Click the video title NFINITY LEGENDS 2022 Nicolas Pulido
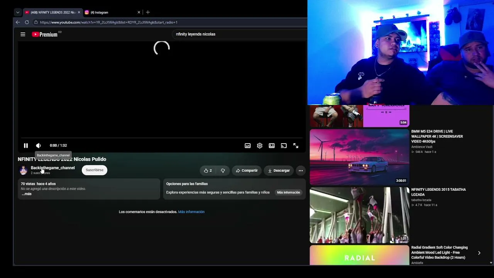The height and width of the screenshot is (278, 494). point(62,159)
